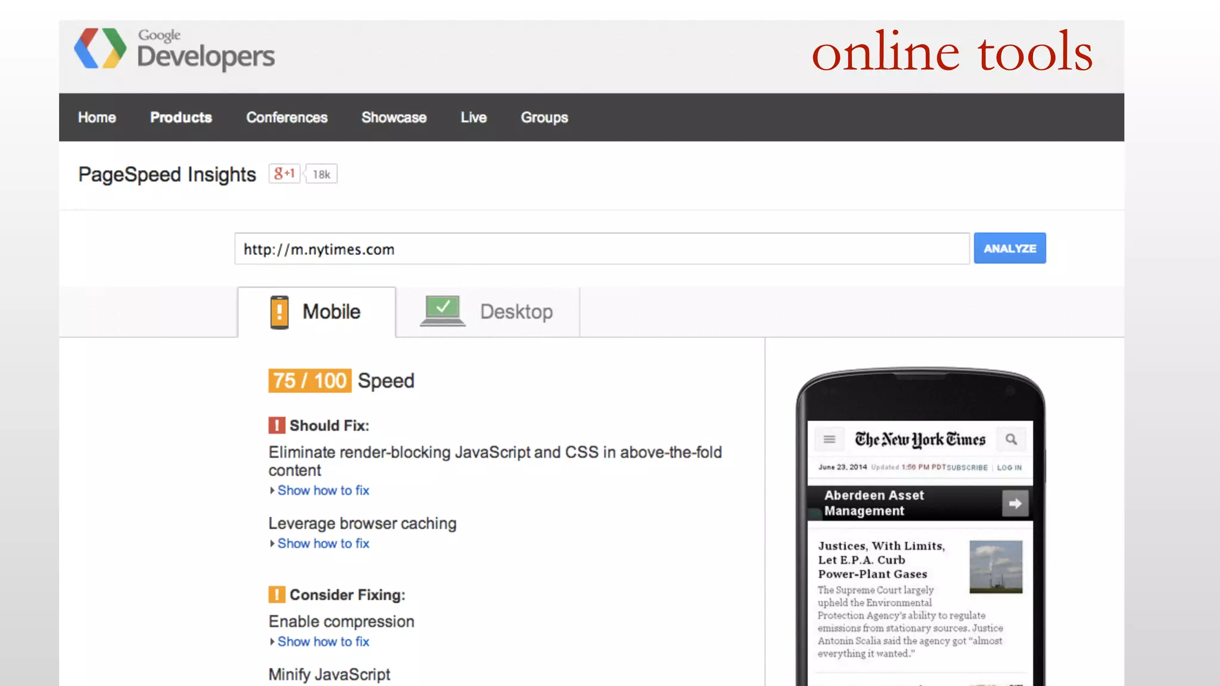Click the Aberdeen Asset Management banner text
Screen dimensions: 1220x686
pos(874,503)
